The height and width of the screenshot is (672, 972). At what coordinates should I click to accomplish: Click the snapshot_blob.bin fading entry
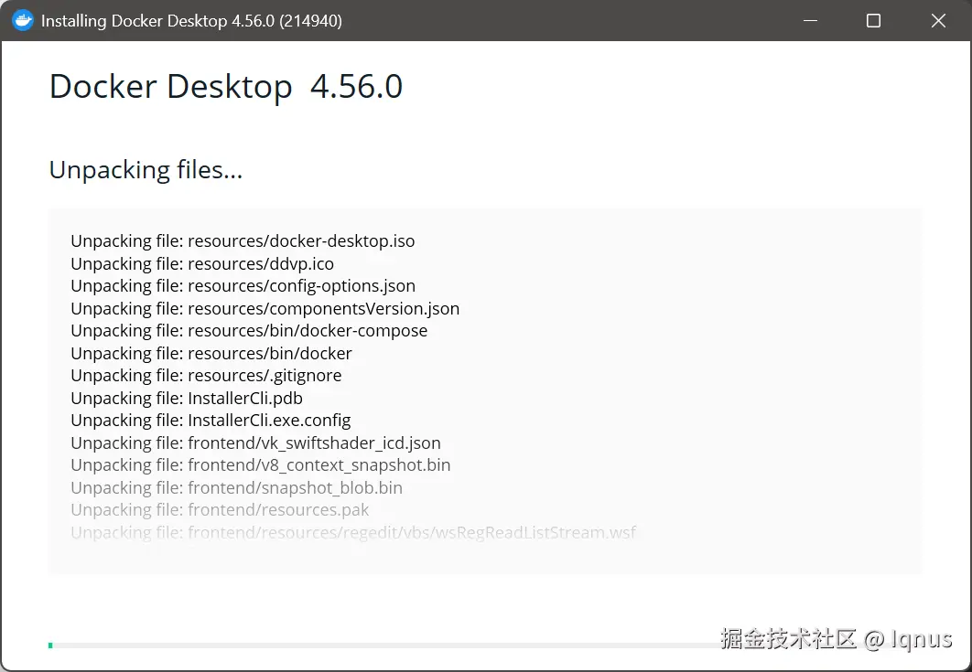(236, 487)
